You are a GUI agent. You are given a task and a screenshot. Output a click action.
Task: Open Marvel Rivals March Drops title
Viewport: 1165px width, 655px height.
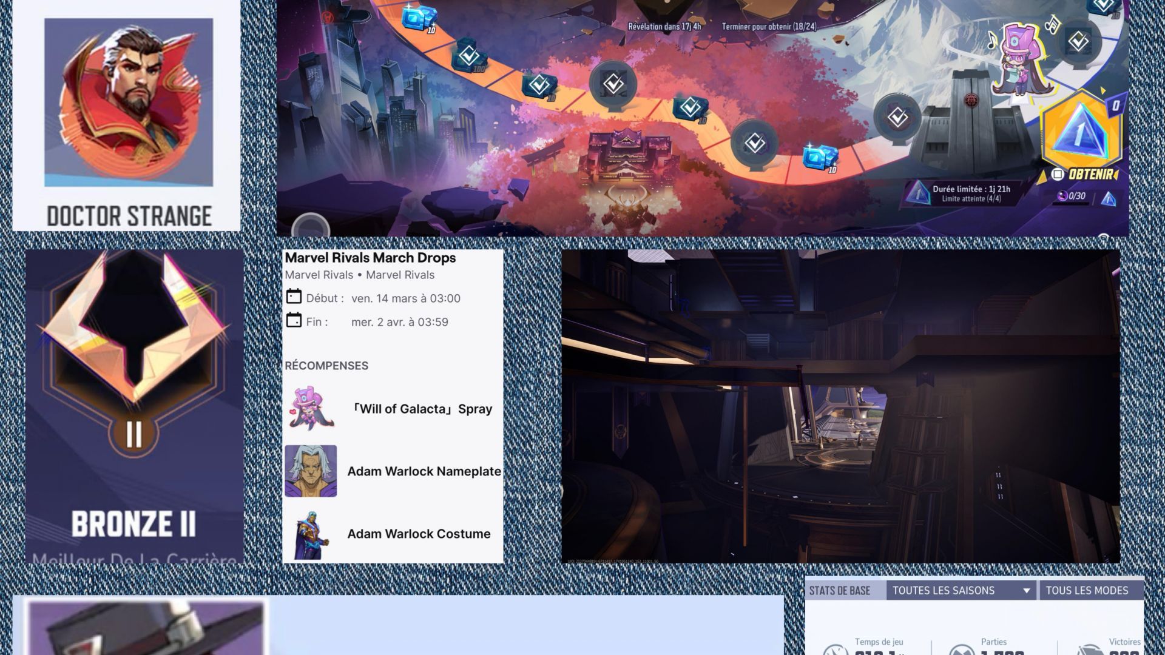[370, 258]
